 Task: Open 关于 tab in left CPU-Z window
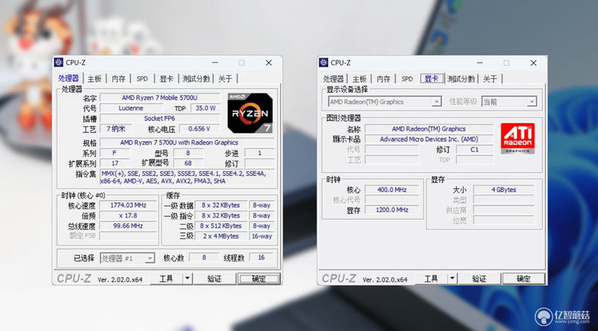point(225,78)
